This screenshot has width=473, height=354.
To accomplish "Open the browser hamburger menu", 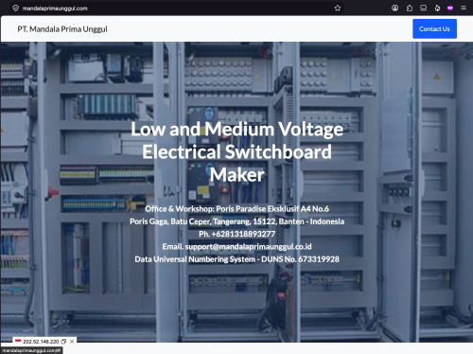I will (x=464, y=9).
